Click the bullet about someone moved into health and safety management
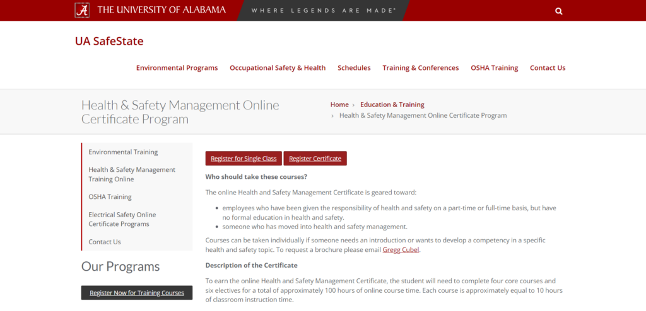The height and width of the screenshot is (311, 646). tap(315, 227)
